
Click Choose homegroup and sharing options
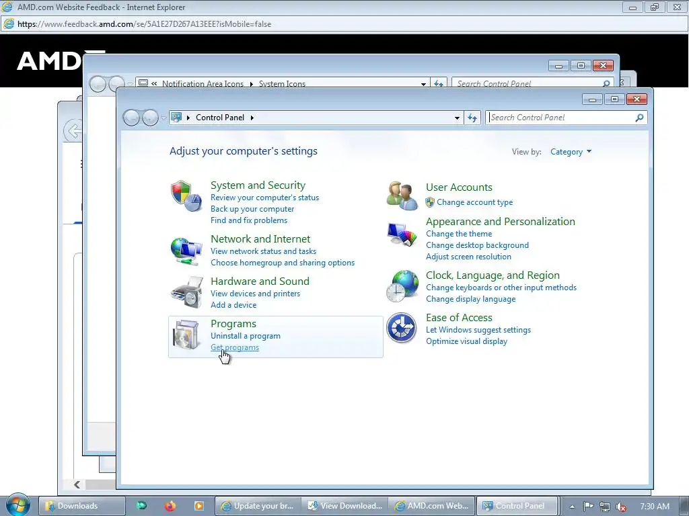(283, 263)
